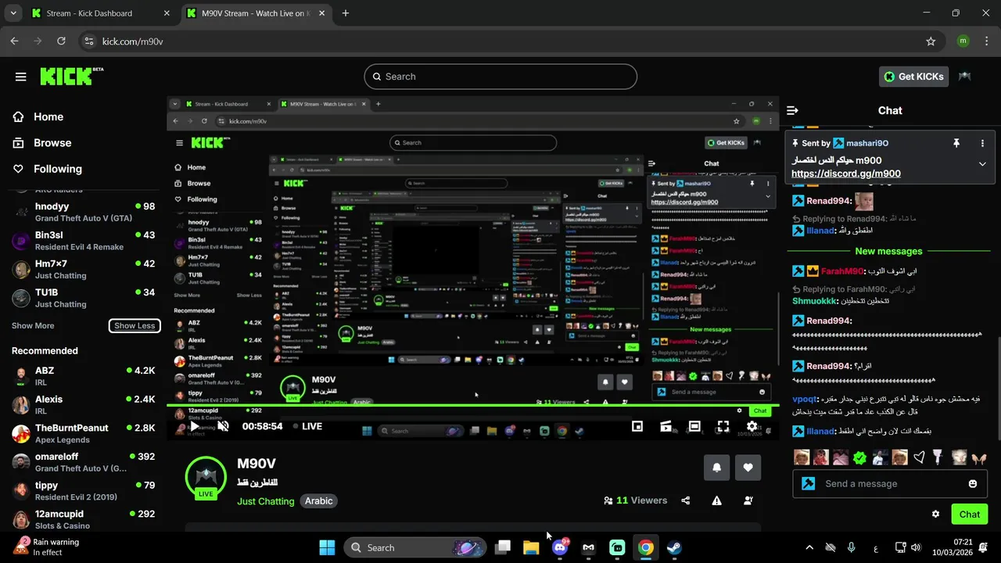Click the LIVE indicator in the player
This screenshot has height=563, width=1001.
pyautogui.click(x=307, y=426)
